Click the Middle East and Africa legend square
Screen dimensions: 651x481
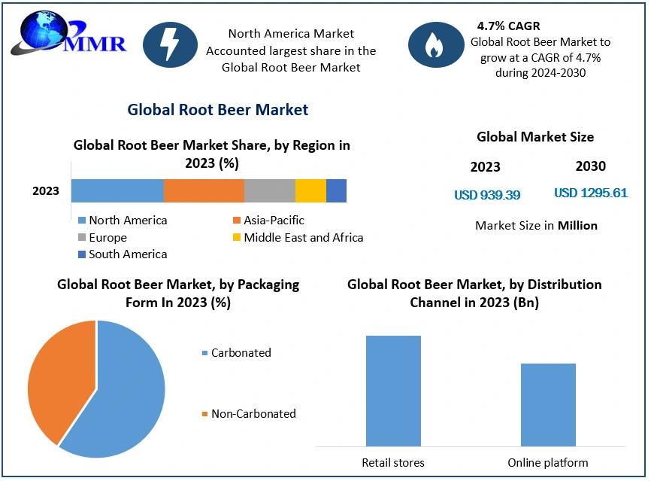point(237,238)
